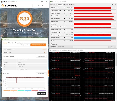Viewport: 117px width, 101px height.
Task: Open the Video Engine Load dropdown
Action: 64,29
